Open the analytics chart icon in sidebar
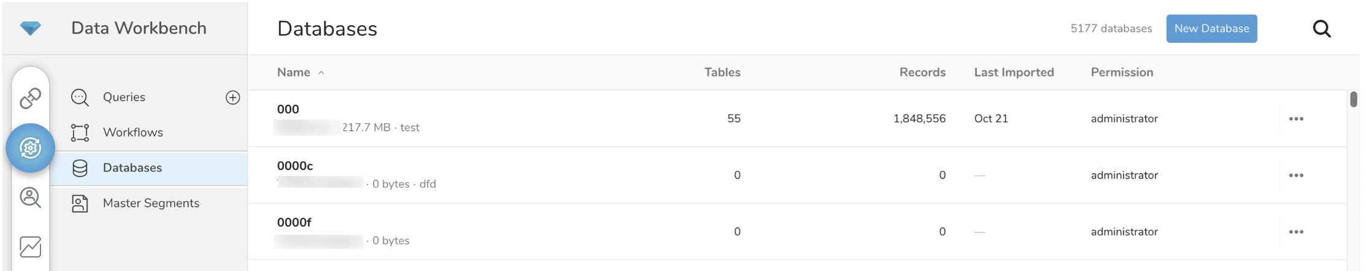 pos(30,246)
